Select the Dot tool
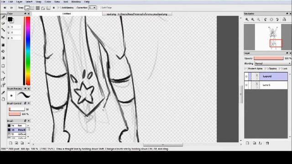Viewport: 292px width, 164px height. (x=3, y=30)
